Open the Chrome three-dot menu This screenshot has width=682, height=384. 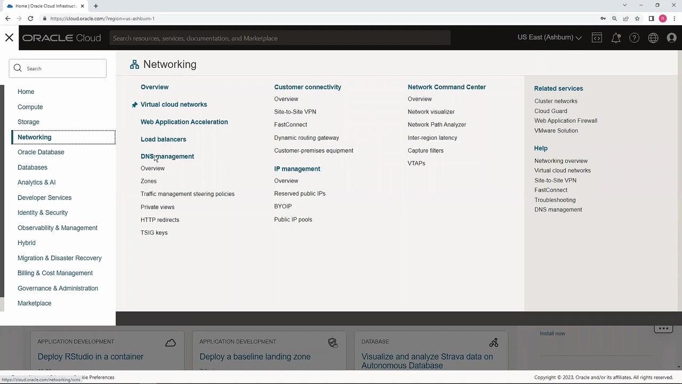click(x=675, y=18)
